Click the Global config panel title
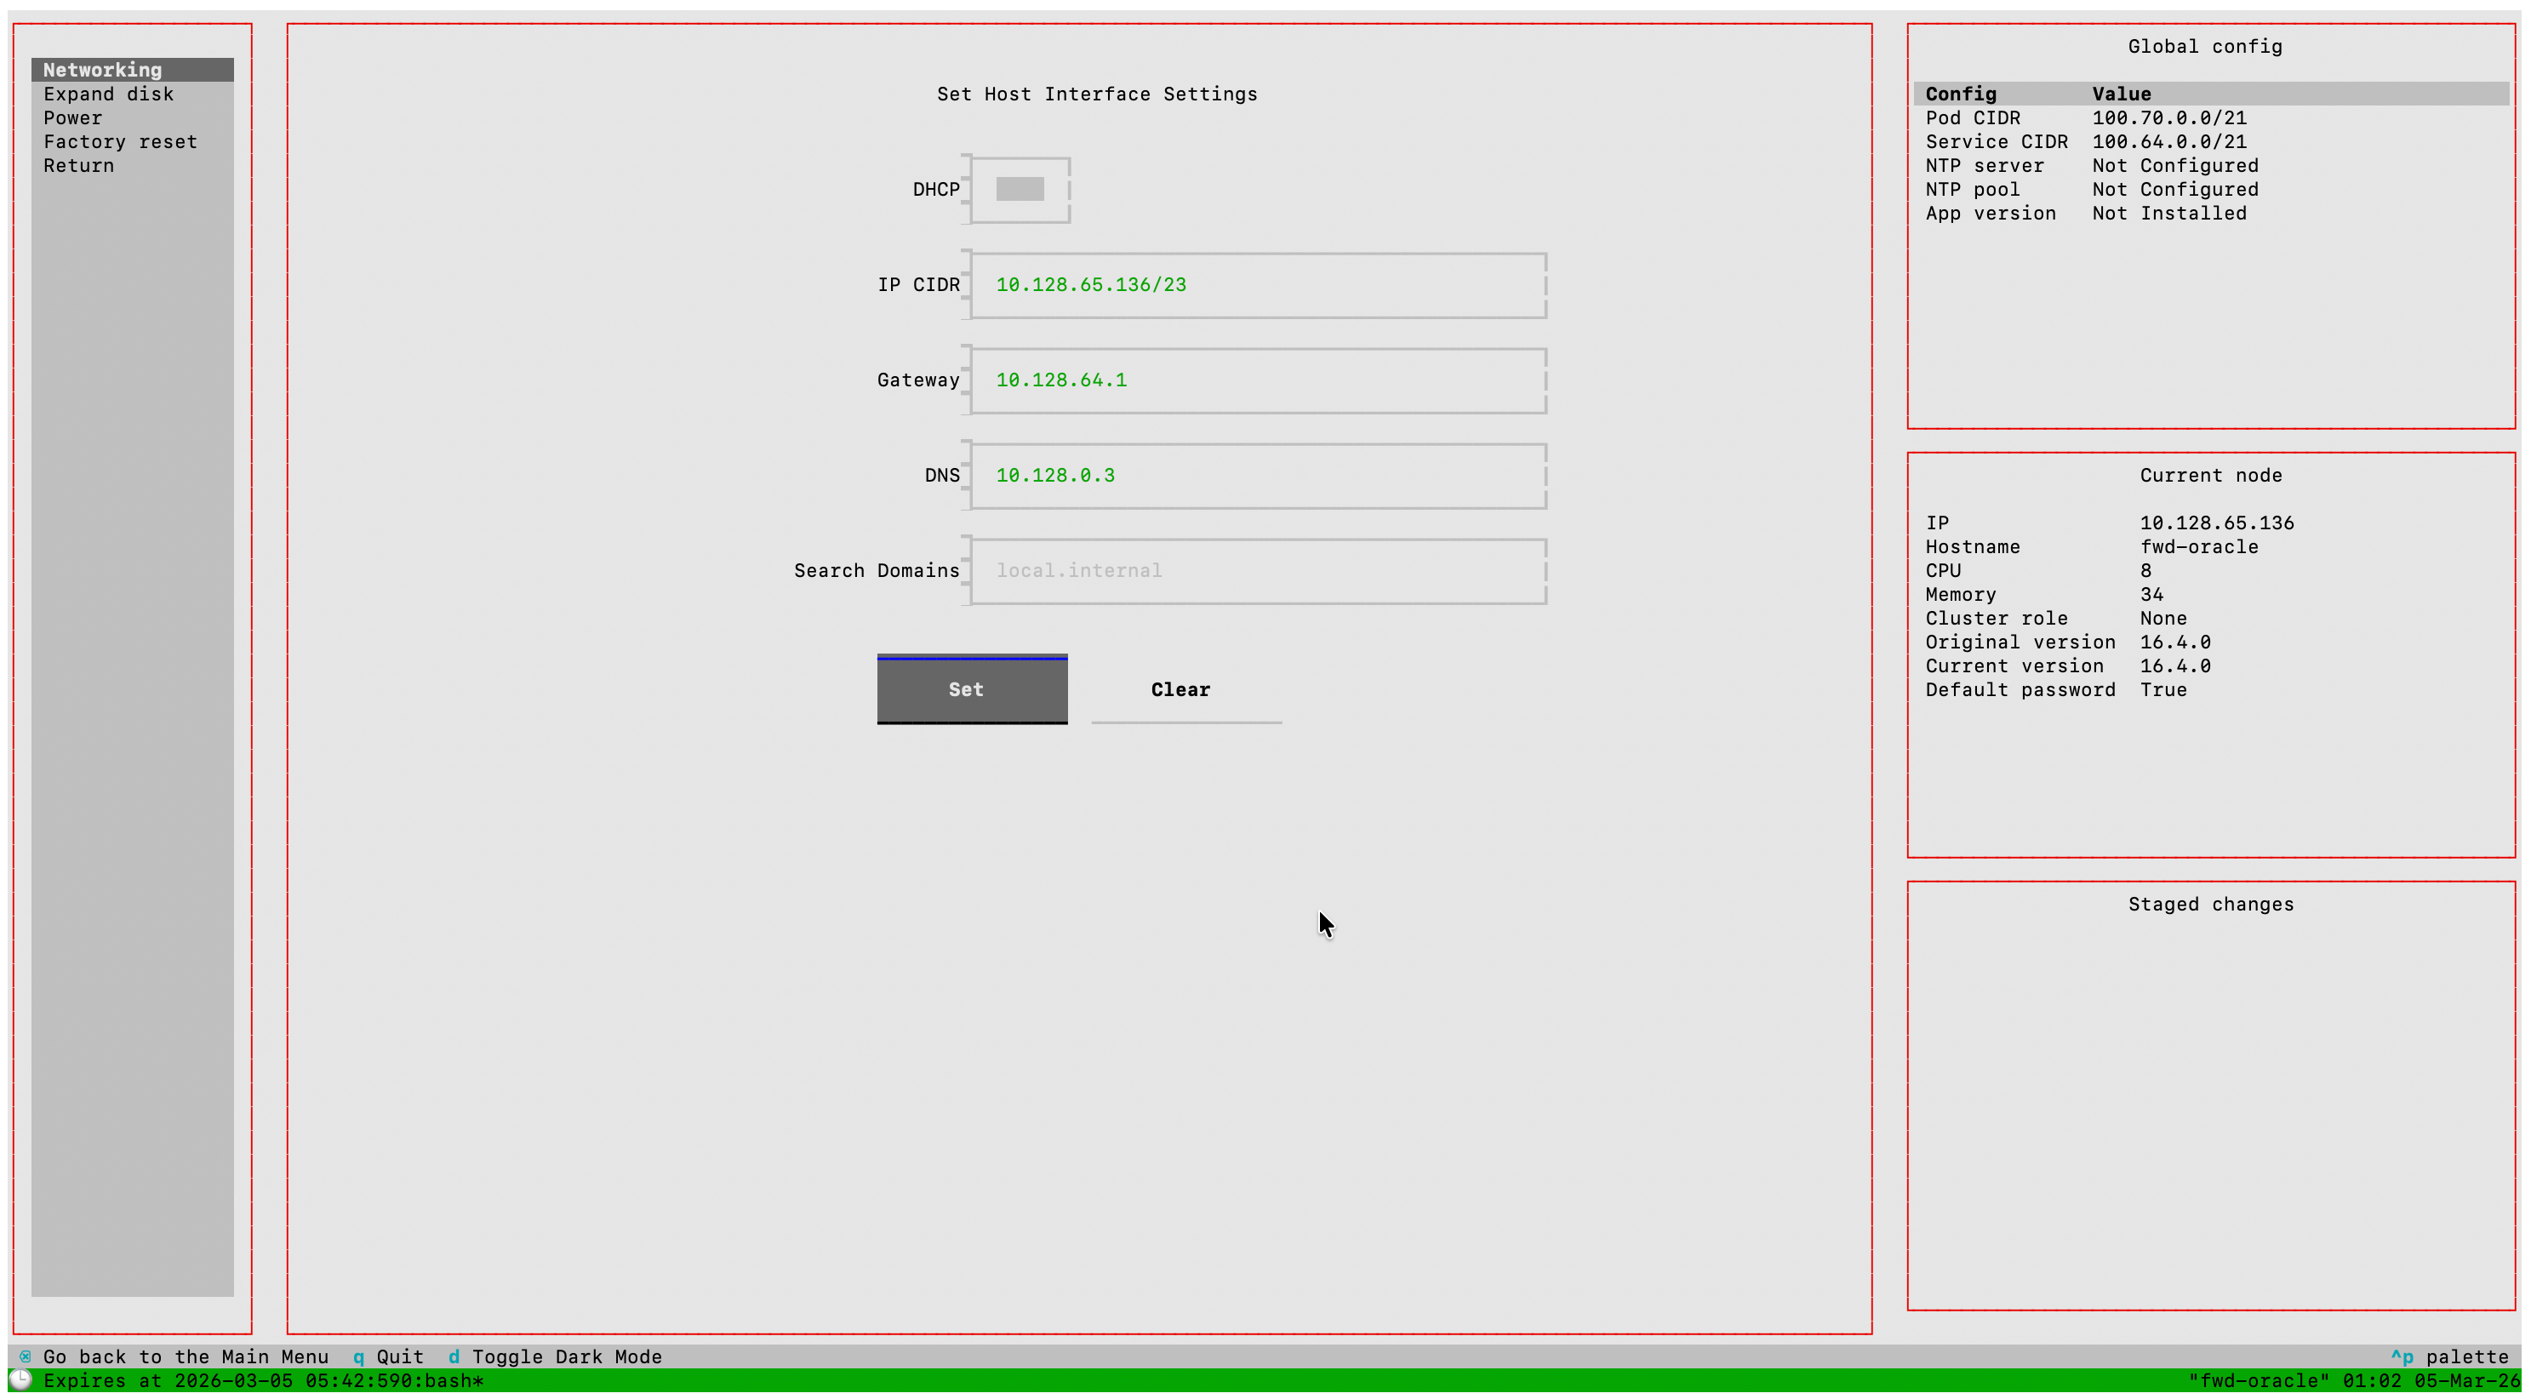 (x=2205, y=46)
